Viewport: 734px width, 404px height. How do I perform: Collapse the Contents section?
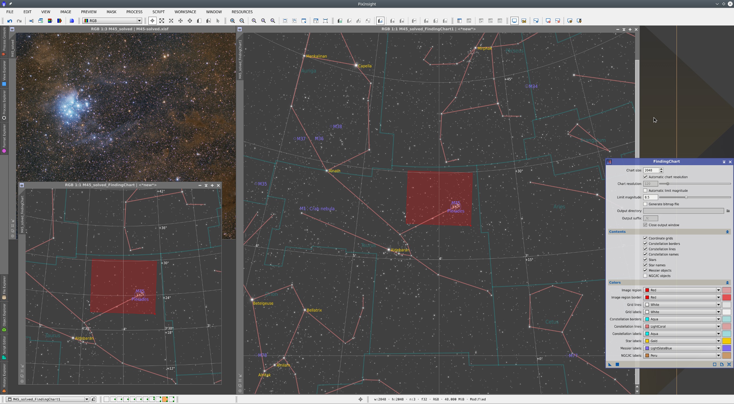click(x=727, y=232)
